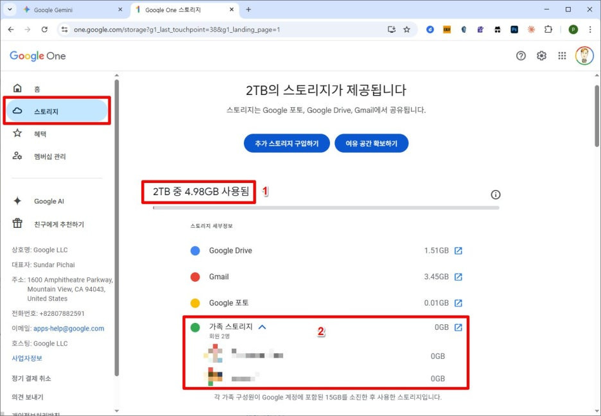Click the first family member's pixelated avatar
This screenshot has height=416, width=601.
click(213, 353)
